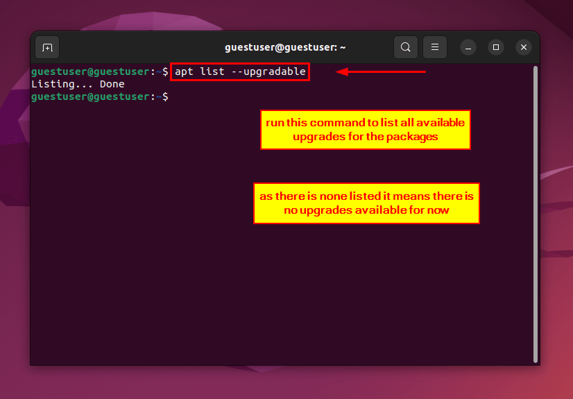
Task: Maximize the terminal window
Action: point(496,47)
